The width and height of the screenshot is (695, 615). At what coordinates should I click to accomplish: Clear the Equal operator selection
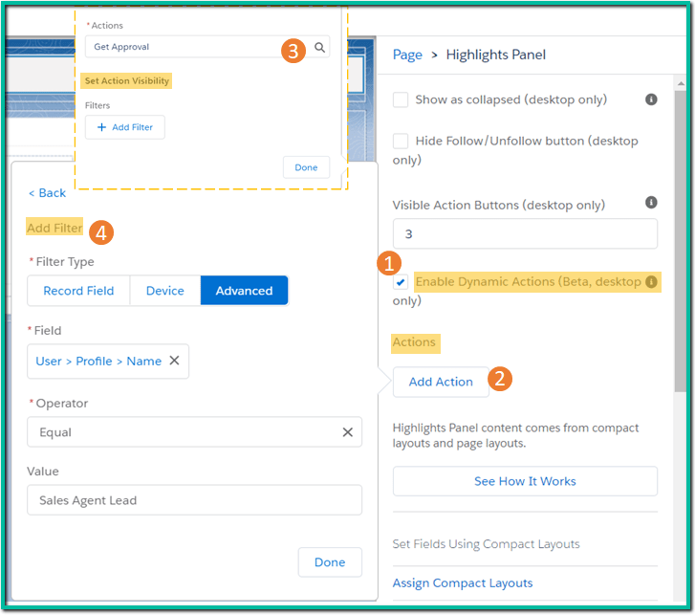click(x=348, y=432)
